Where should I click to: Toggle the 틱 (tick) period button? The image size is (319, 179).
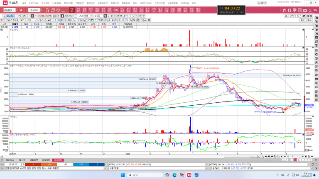pyautogui.click(x=127, y=16)
